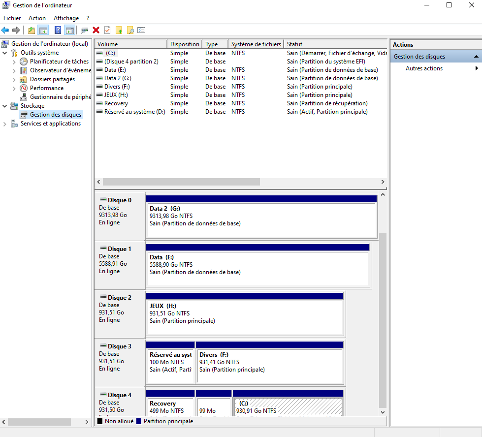Open Help with the blue question-mark icon
Image resolution: width=482 pixels, height=437 pixels.
click(58, 30)
